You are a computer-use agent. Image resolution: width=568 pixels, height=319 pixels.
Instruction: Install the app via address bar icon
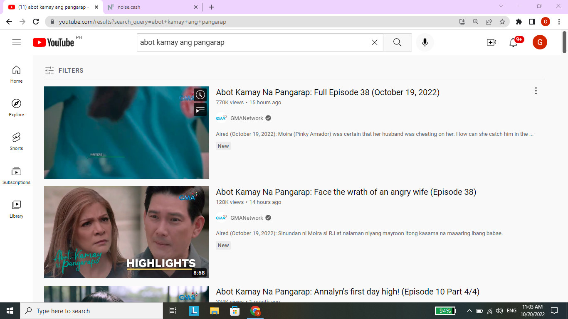pyautogui.click(x=462, y=22)
